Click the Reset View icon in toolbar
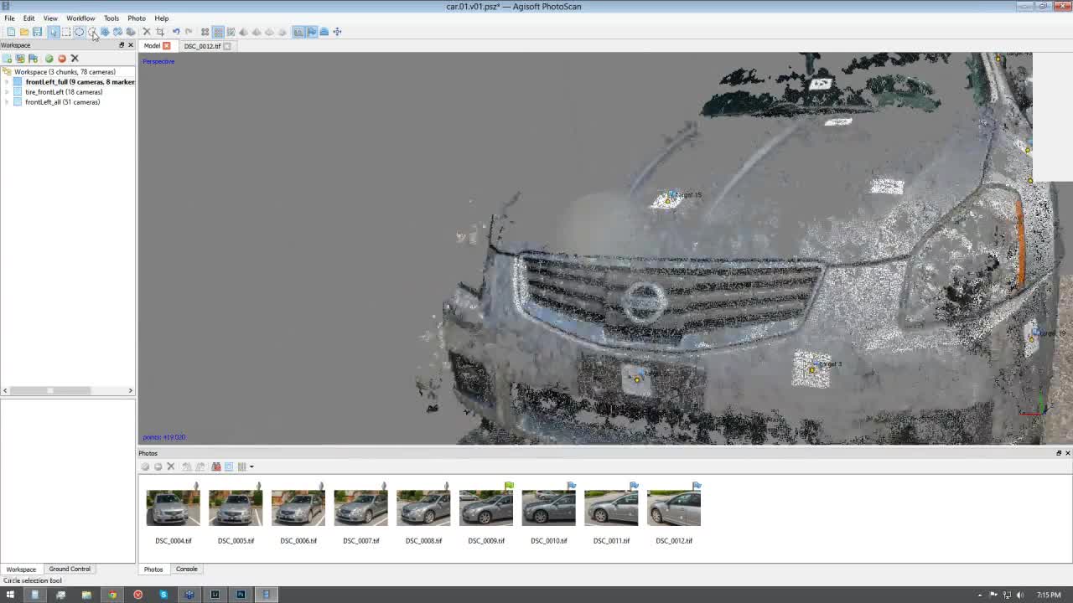 pos(337,32)
